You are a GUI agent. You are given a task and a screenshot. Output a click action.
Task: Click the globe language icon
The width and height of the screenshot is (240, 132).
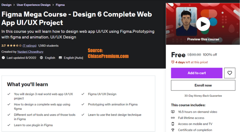point(42,58)
